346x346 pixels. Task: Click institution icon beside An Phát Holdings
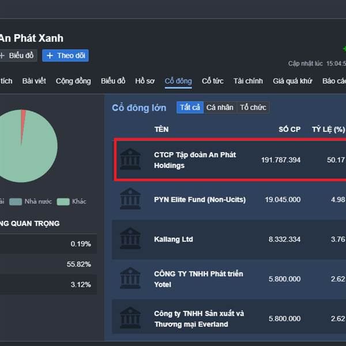pyautogui.click(x=130, y=159)
